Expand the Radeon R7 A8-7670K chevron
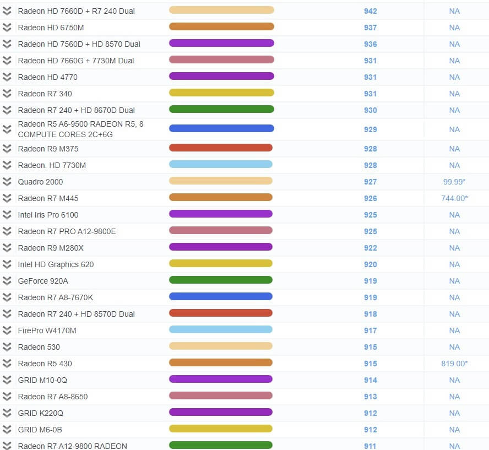This screenshot has width=489, height=450. tap(7, 297)
